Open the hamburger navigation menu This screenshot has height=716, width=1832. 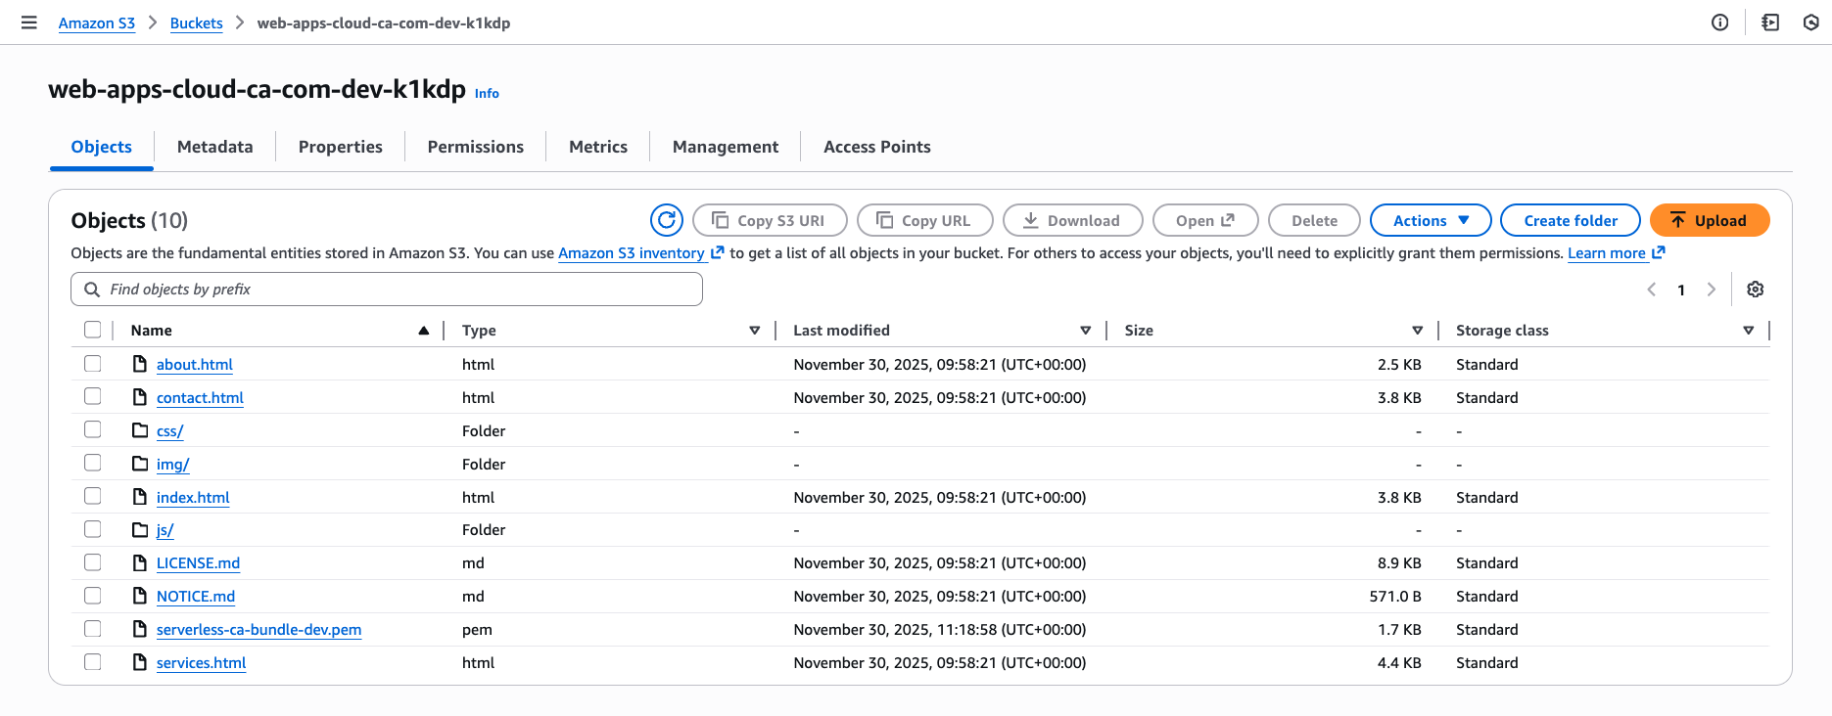[29, 22]
